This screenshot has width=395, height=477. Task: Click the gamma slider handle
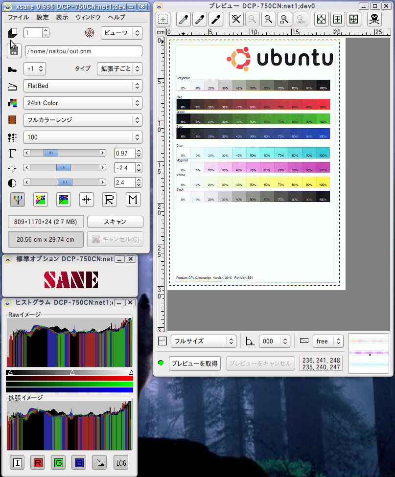[x=51, y=153]
